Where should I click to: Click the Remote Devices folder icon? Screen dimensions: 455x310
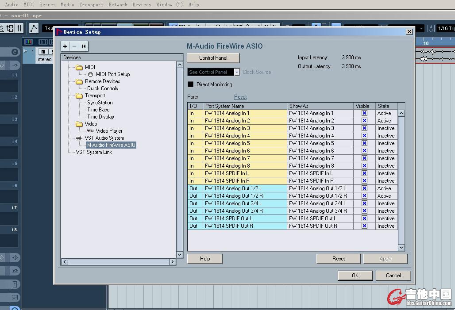[79, 81]
